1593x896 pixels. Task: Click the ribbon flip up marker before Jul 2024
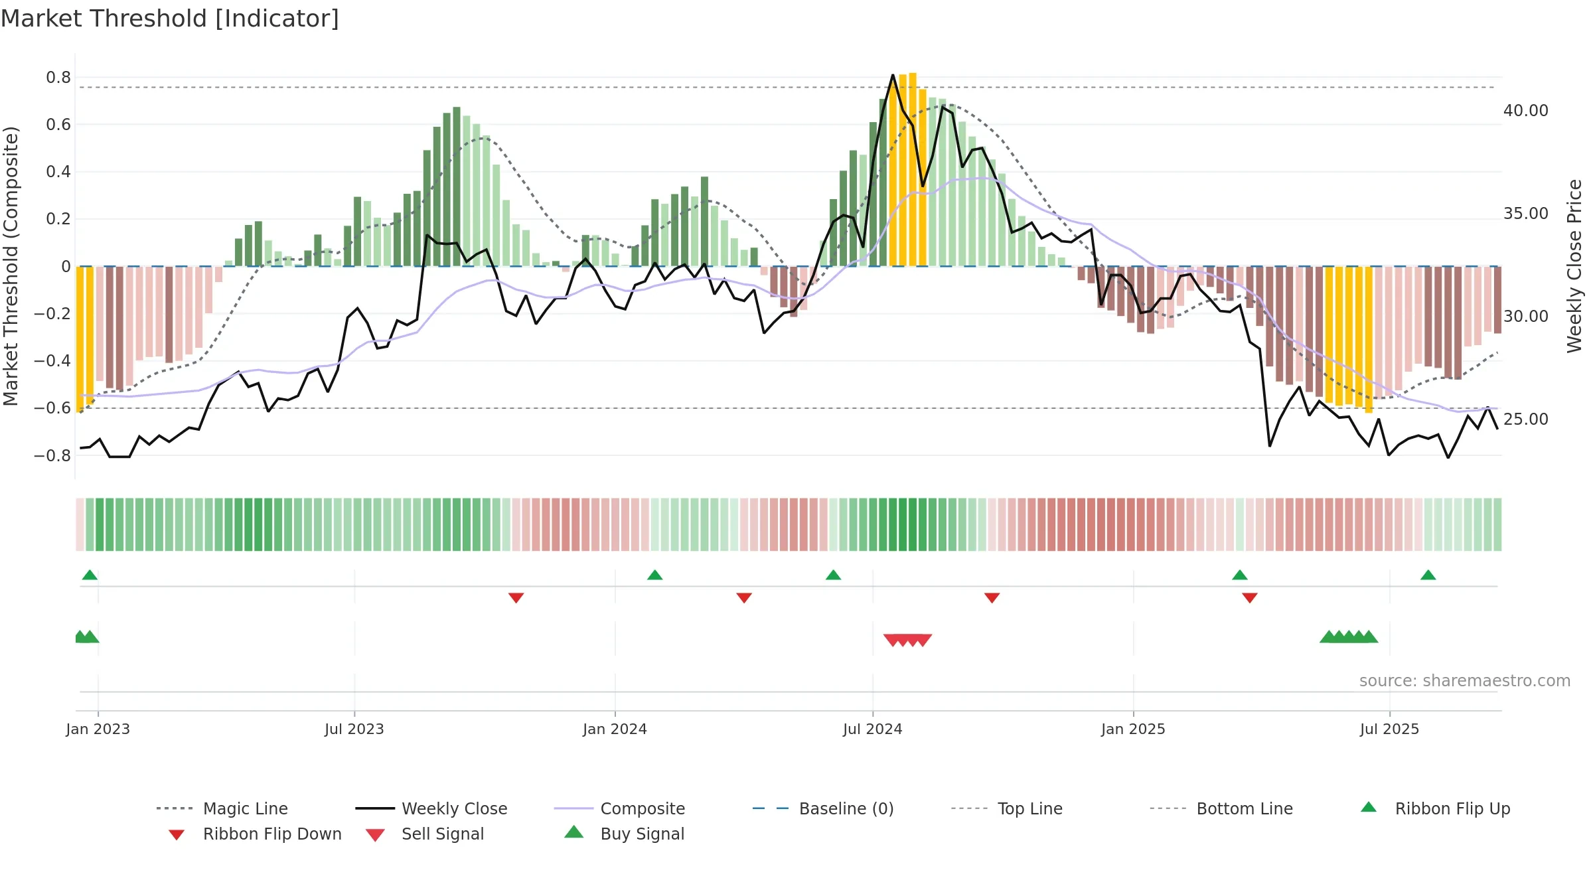coord(833,575)
